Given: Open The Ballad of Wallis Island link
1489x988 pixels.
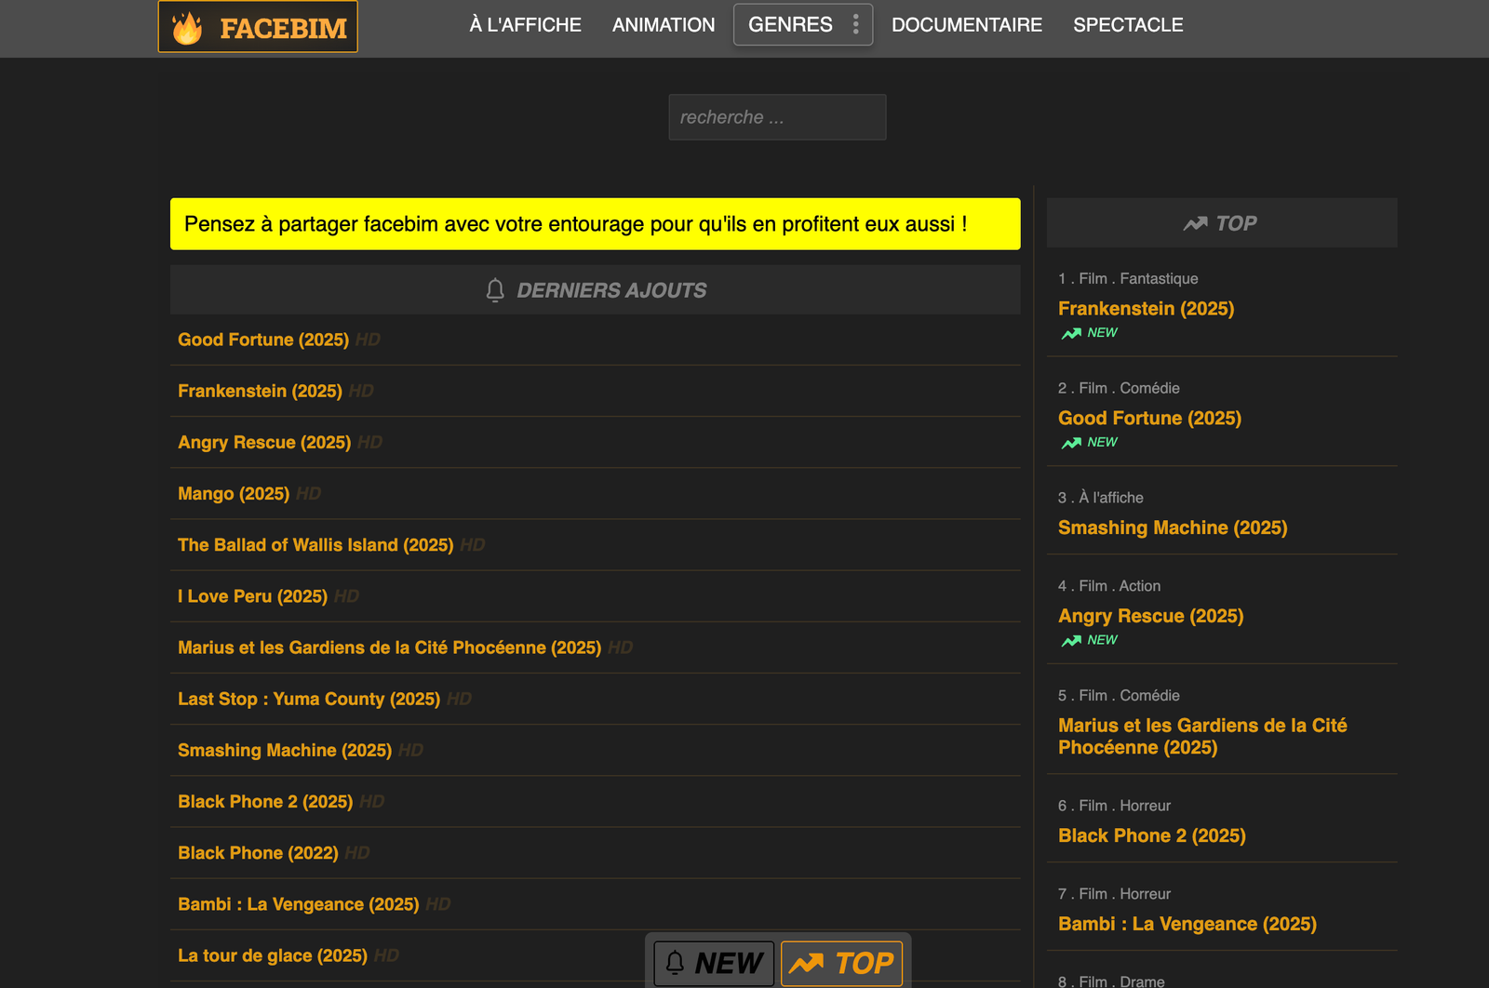Looking at the screenshot, I should click(315, 545).
